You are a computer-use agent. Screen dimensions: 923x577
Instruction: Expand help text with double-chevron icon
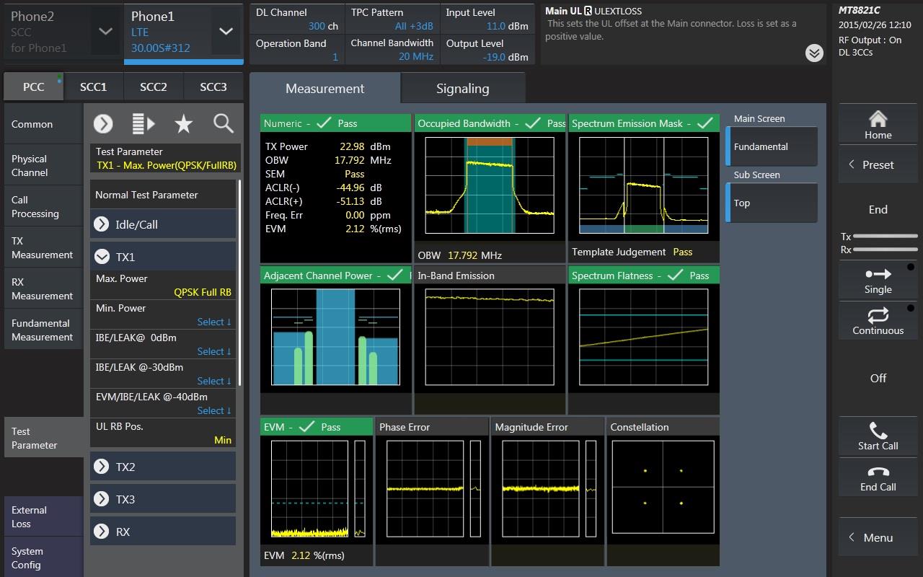point(814,53)
